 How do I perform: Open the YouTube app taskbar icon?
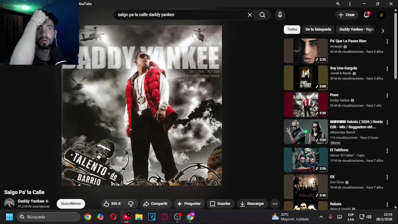click(x=126, y=217)
